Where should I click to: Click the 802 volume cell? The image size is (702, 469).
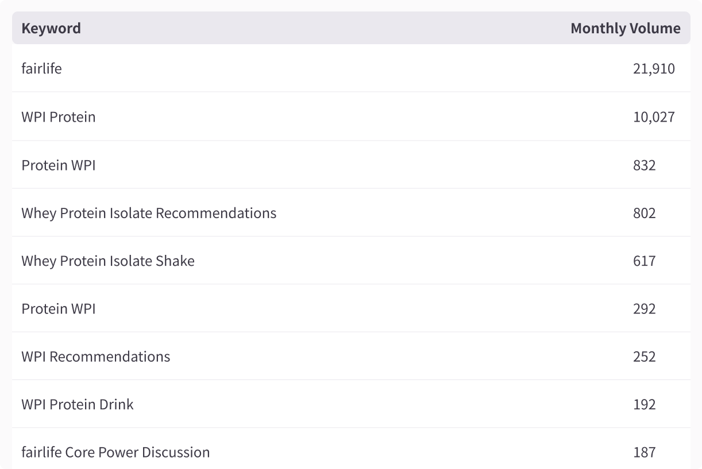(x=644, y=213)
